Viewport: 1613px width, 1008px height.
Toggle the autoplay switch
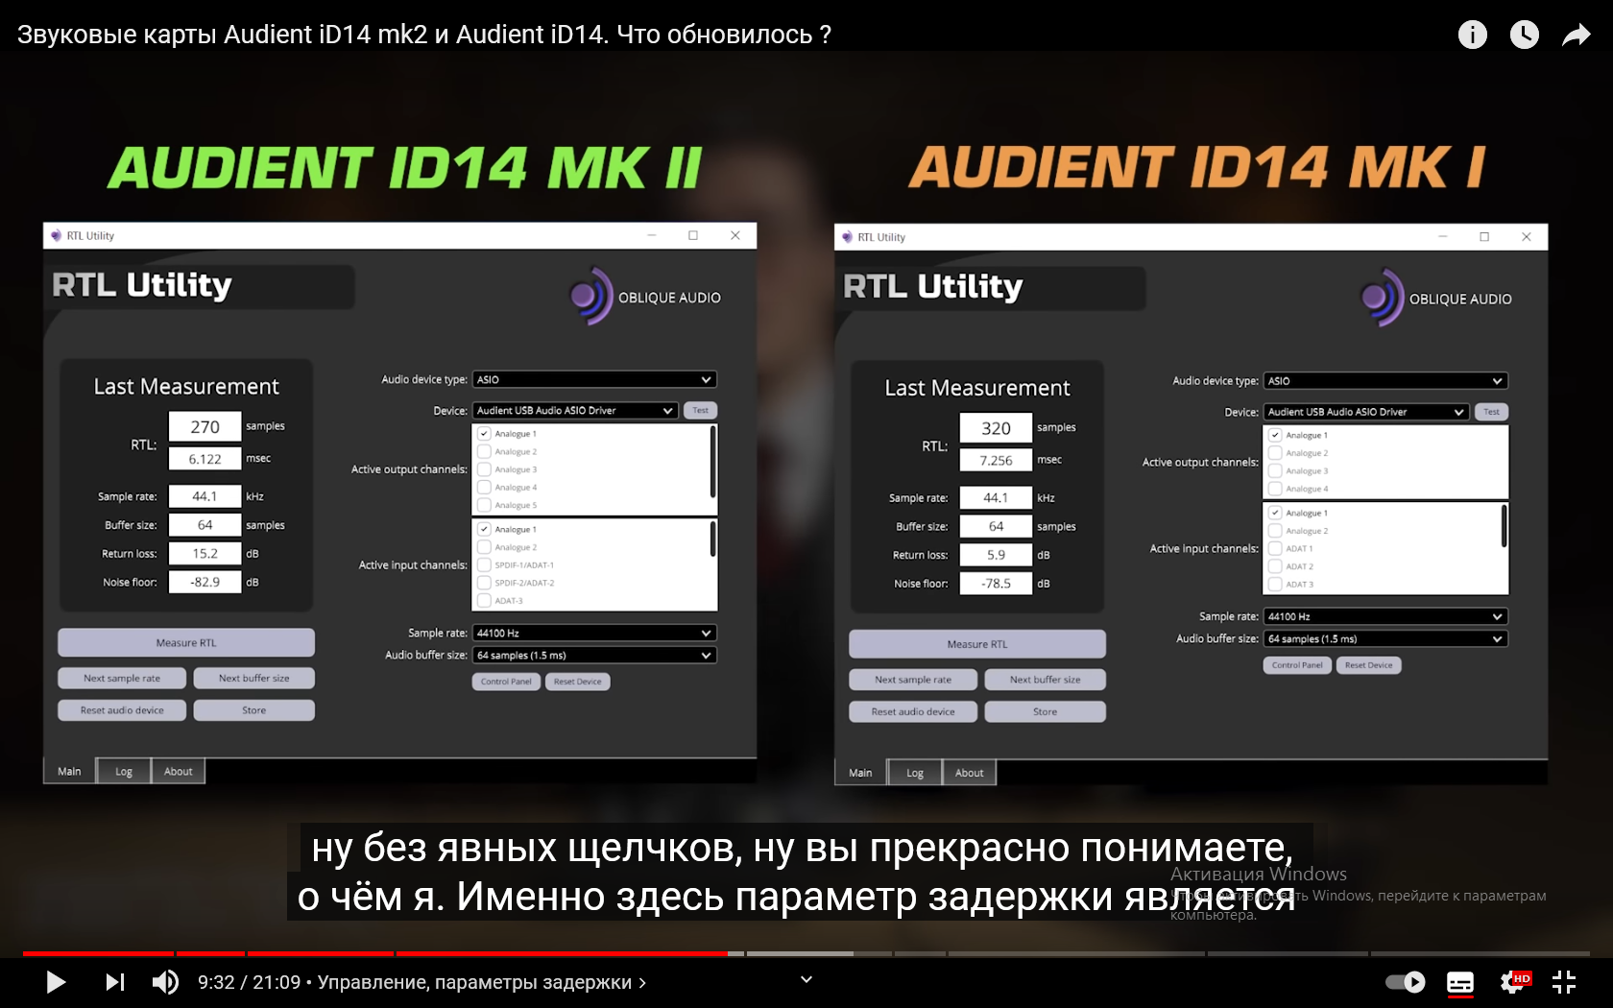pos(1406,982)
